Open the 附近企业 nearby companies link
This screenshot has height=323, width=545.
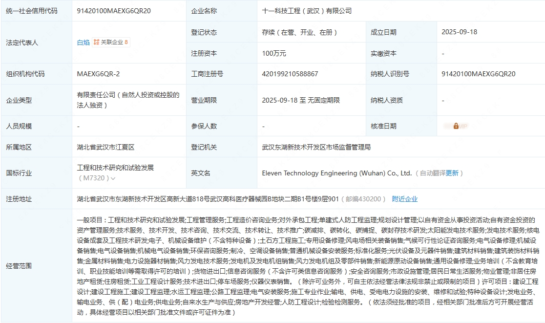[405, 199]
